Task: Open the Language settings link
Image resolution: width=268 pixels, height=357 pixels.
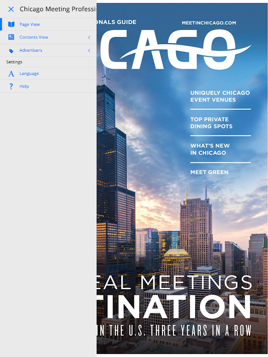Action: (x=29, y=74)
